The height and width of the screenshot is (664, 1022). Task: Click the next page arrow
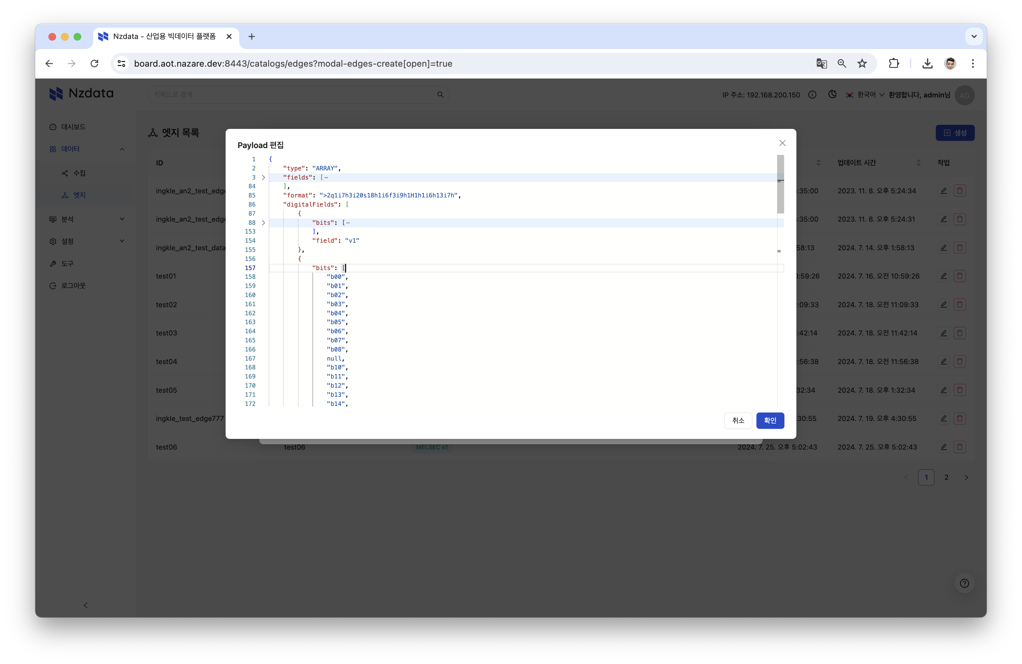[966, 478]
